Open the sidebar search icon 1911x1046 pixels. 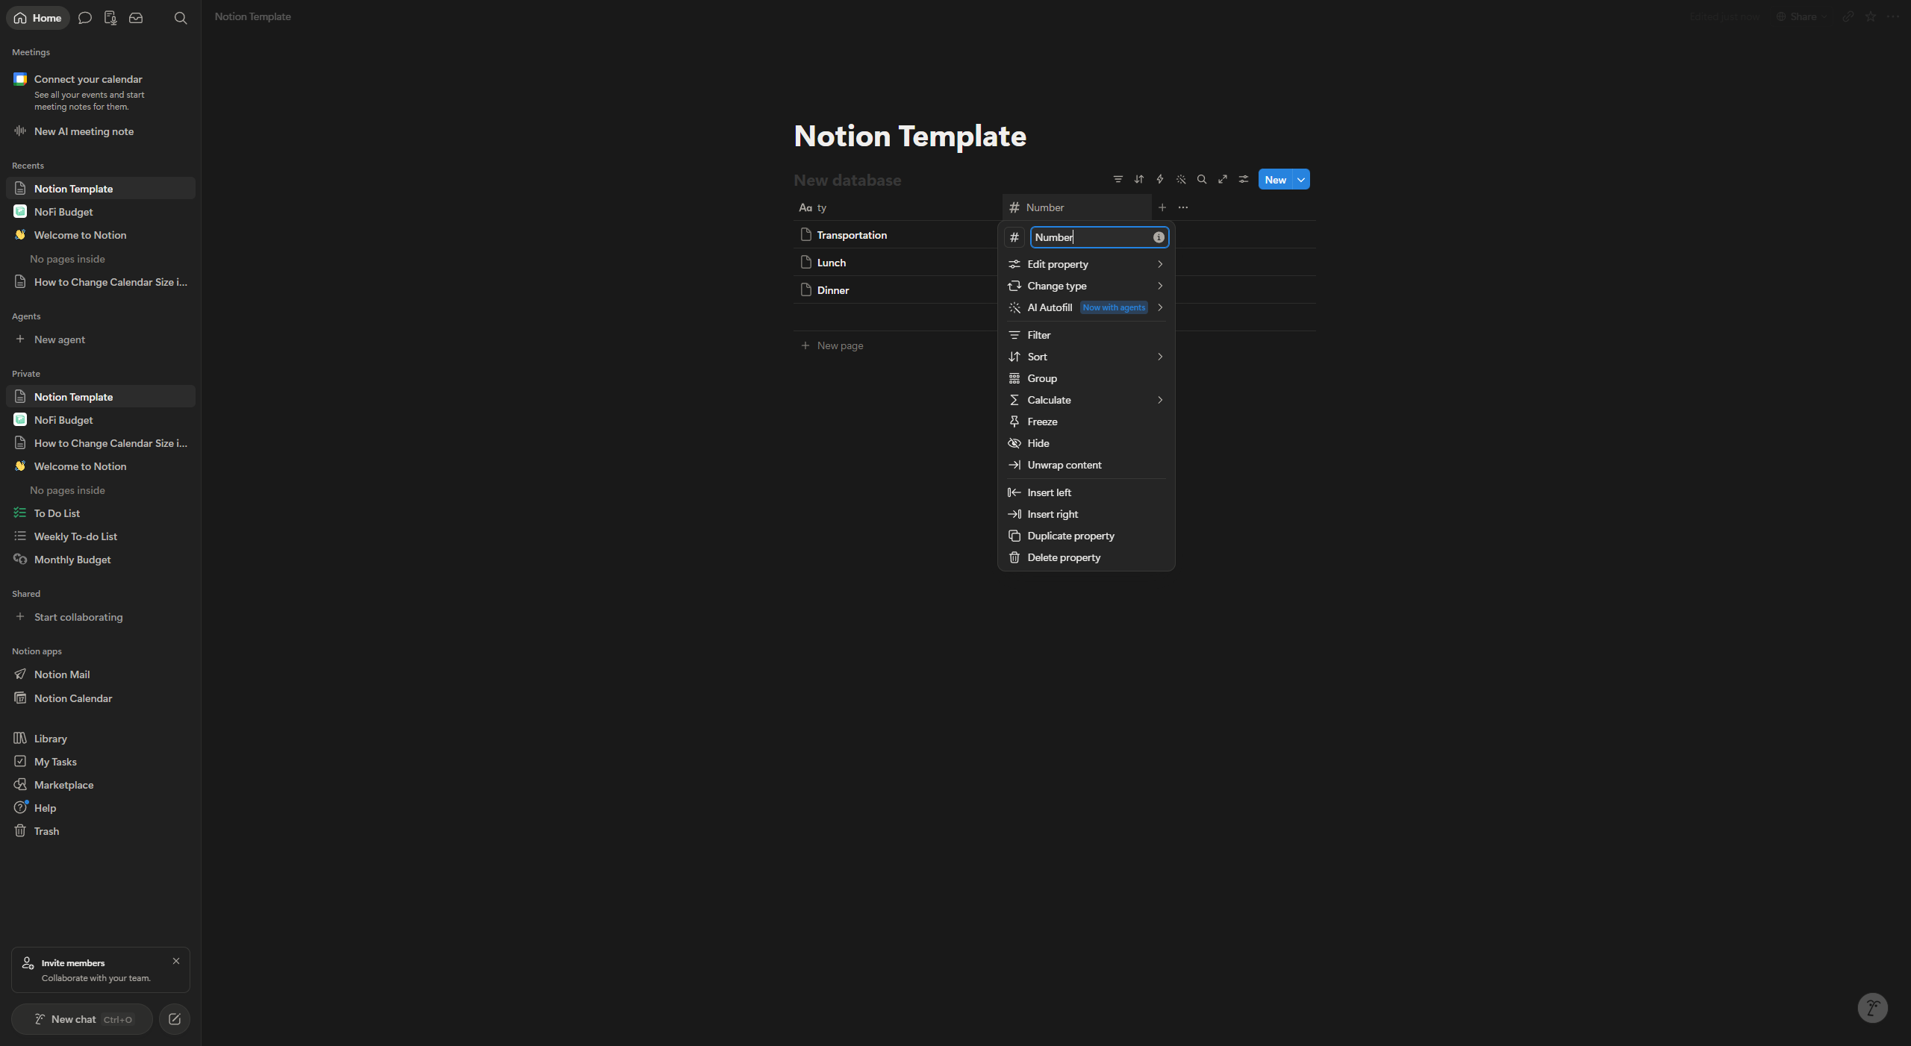pyautogui.click(x=180, y=18)
